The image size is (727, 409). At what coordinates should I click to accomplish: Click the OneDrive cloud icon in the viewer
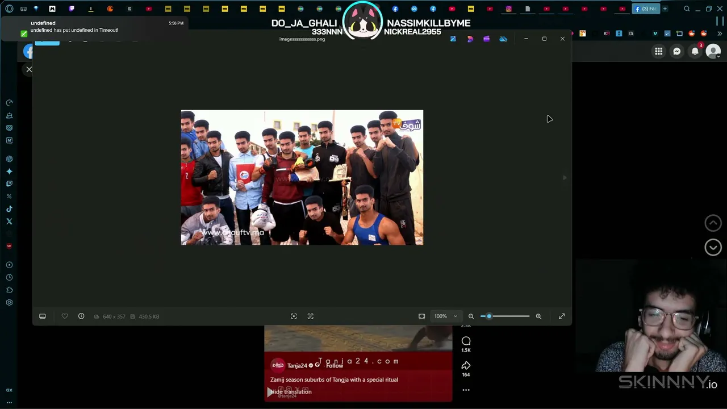(503, 39)
